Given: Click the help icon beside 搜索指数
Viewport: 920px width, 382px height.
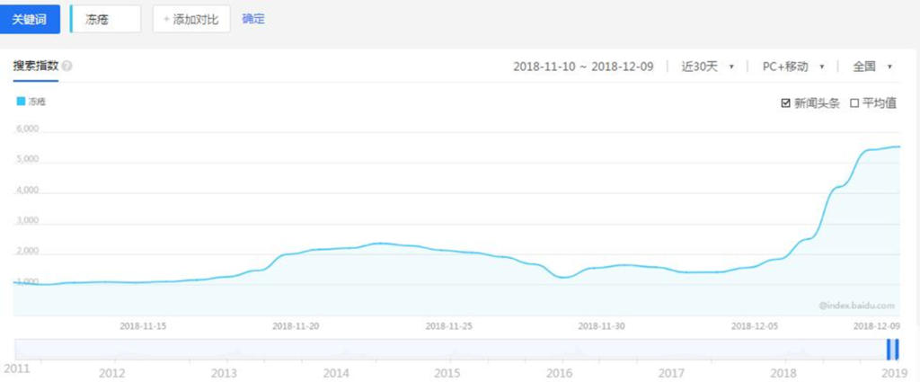Looking at the screenshot, I should (67, 66).
